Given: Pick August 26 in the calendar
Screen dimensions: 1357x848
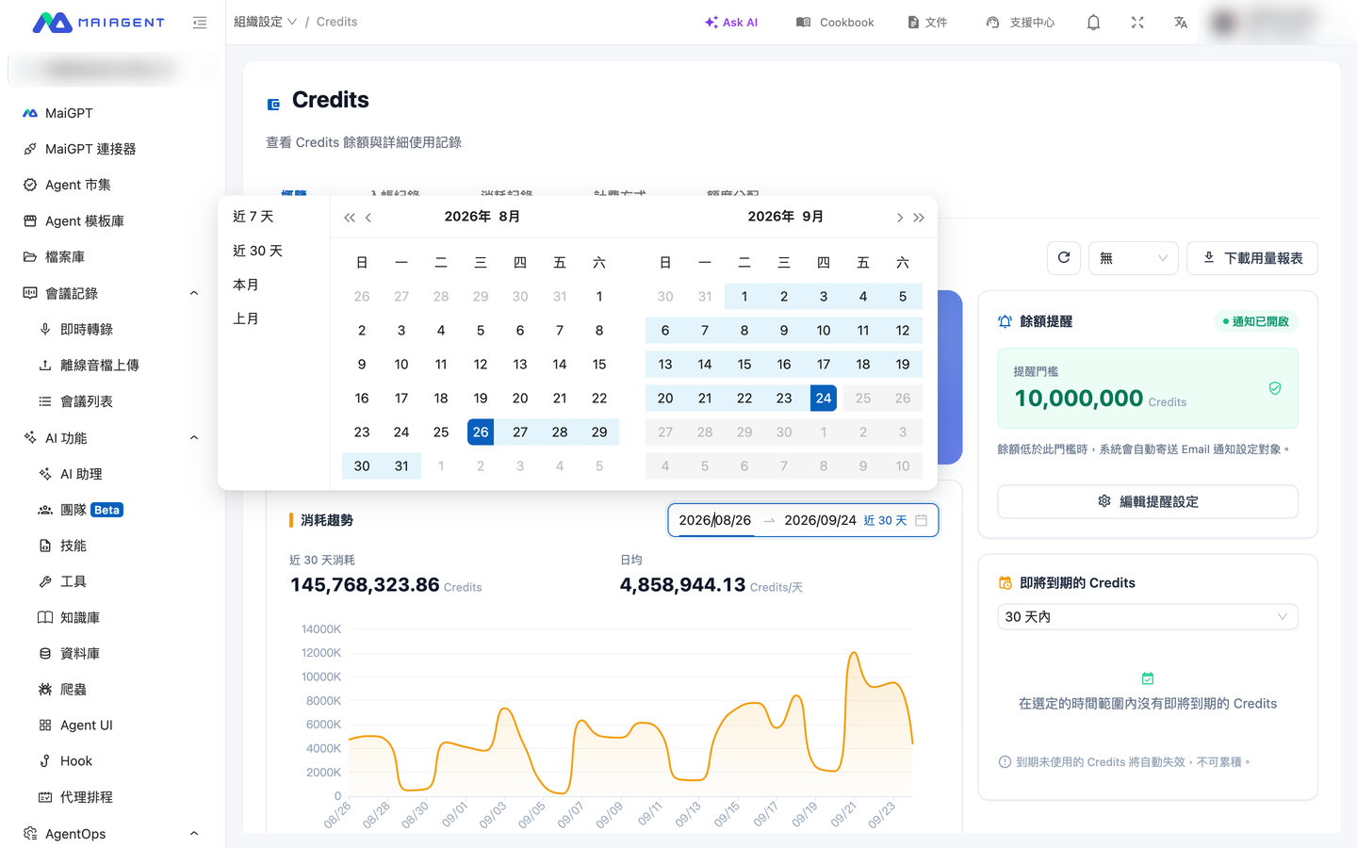Looking at the screenshot, I should [x=481, y=432].
